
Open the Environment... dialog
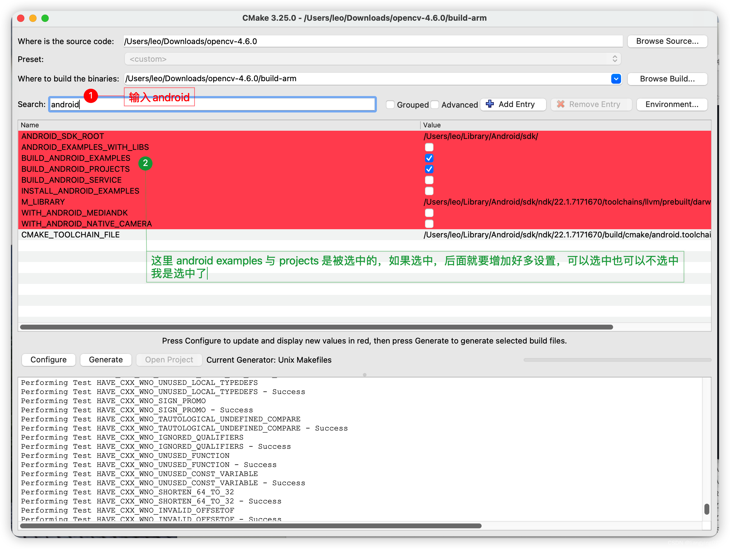click(672, 104)
